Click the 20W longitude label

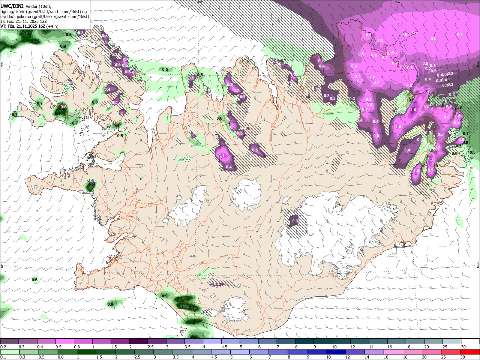pyautogui.click(x=199, y=2)
